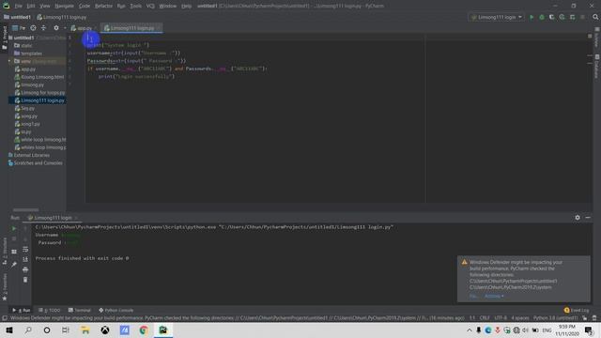Click the taskbar clock and date
Viewport: 601px width, 338px height.
[566, 330]
